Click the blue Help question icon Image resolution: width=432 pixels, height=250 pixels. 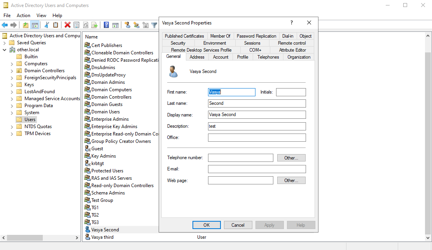(x=106, y=25)
